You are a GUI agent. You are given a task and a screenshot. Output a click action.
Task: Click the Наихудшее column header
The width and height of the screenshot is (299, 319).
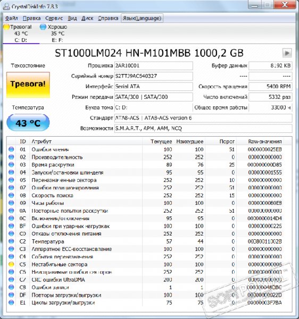tap(190, 141)
